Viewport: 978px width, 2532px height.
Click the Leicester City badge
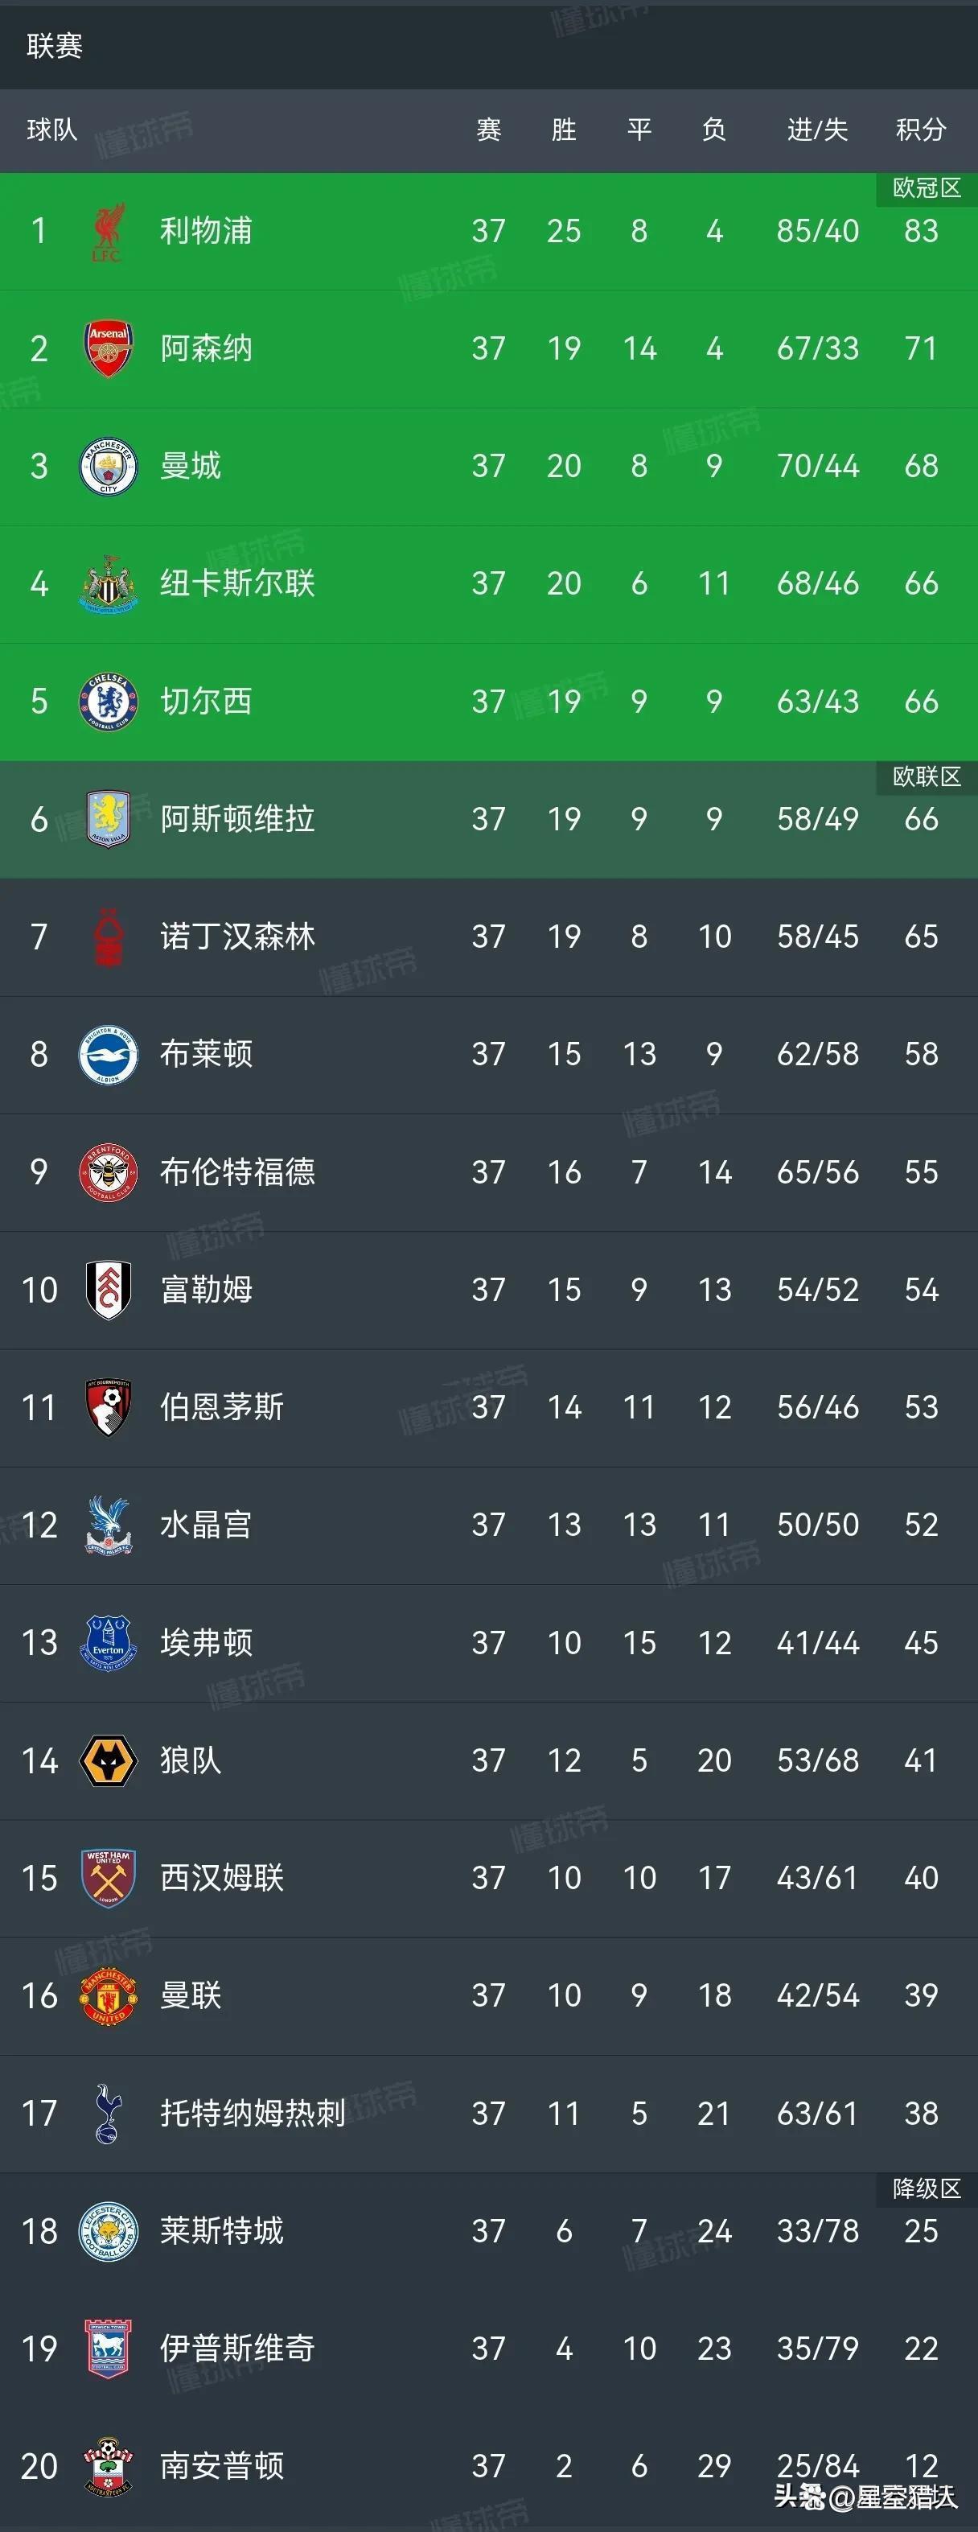click(108, 2231)
